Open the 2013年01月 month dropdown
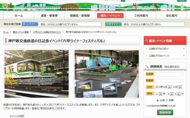 click(x=163, y=87)
